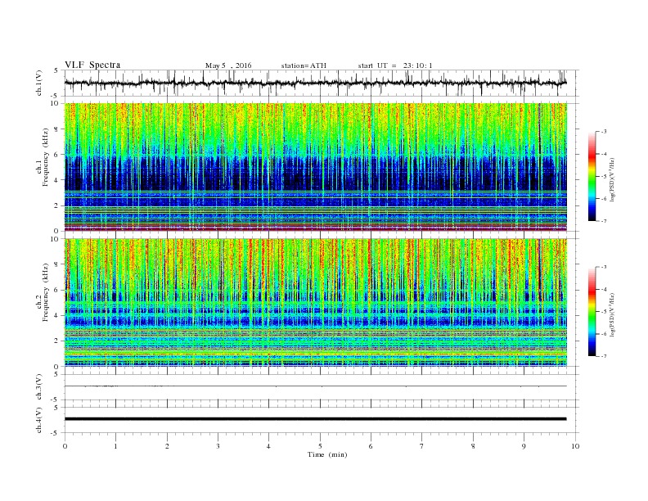The height and width of the screenshot is (501, 648).
Task: Click time axis tick label "4"
Action: (x=268, y=446)
